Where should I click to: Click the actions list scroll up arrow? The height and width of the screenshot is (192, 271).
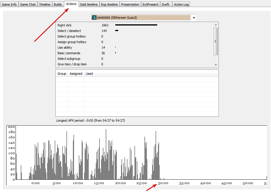(x=216, y=25)
